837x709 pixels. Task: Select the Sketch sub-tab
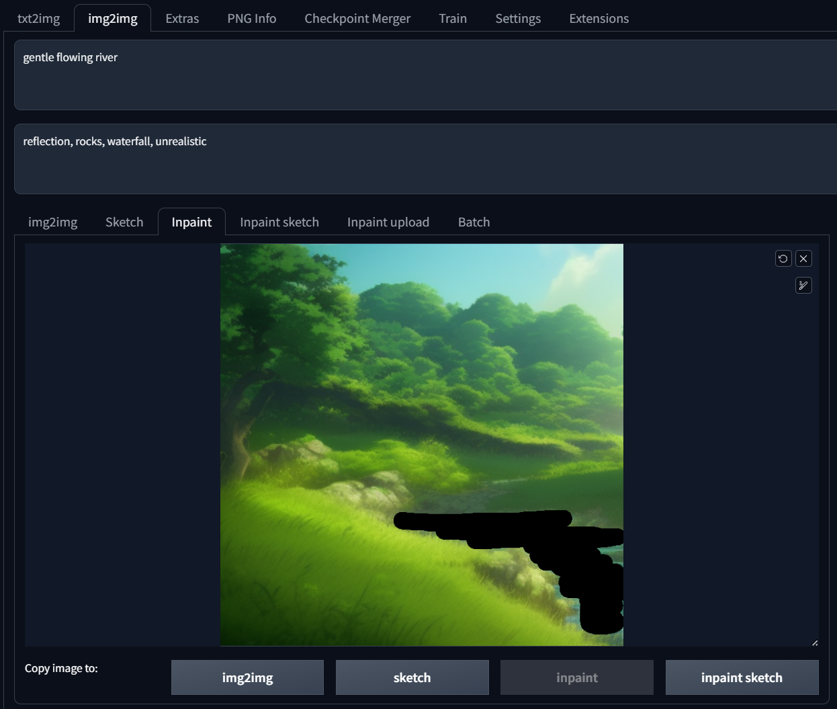coord(124,222)
